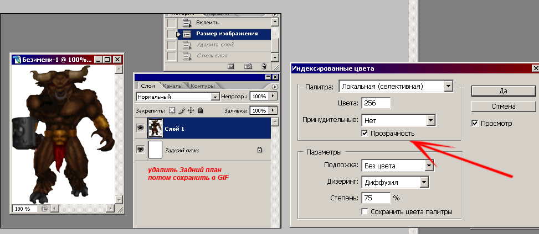Hide Задний план layer with eye icon

pyautogui.click(x=140, y=150)
